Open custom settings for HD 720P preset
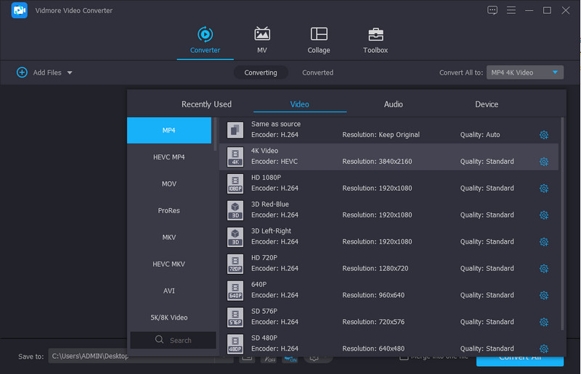This screenshot has width=581, height=374. (x=544, y=269)
